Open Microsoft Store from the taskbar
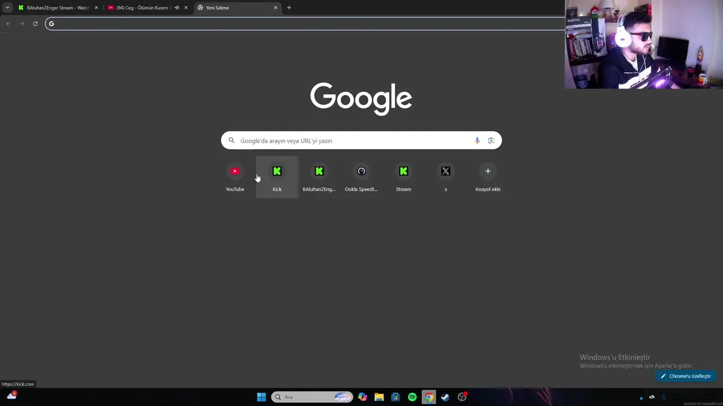 [395, 397]
